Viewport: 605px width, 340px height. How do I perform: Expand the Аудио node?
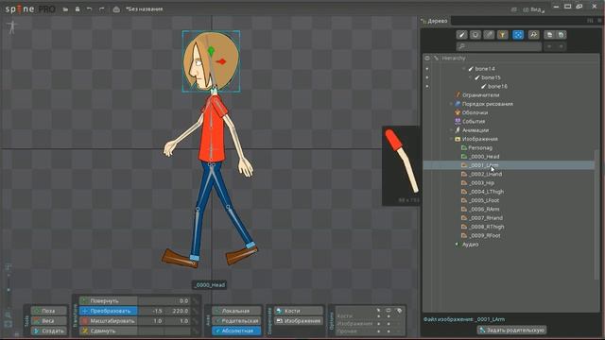tap(457, 245)
